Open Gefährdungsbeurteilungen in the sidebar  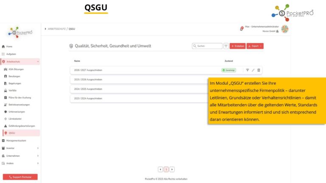coord(21,126)
